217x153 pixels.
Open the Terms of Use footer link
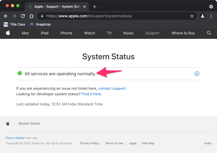[x=114, y=143]
